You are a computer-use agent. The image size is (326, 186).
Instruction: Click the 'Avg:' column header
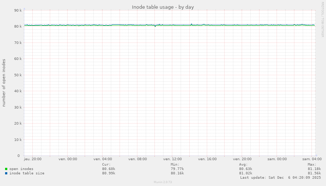(x=243, y=165)
